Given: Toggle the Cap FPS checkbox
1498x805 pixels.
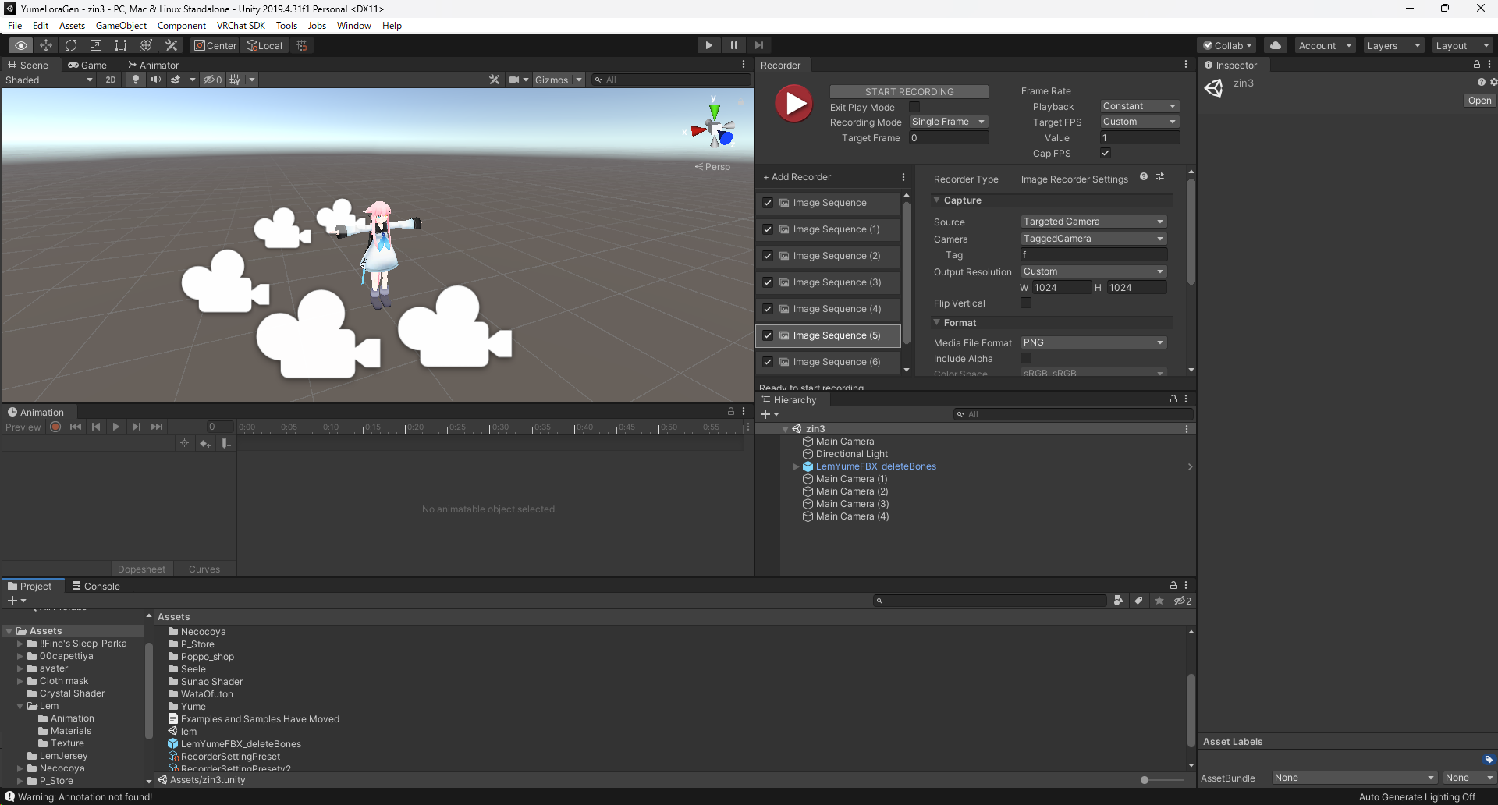Looking at the screenshot, I should [x=1106, y=153].
